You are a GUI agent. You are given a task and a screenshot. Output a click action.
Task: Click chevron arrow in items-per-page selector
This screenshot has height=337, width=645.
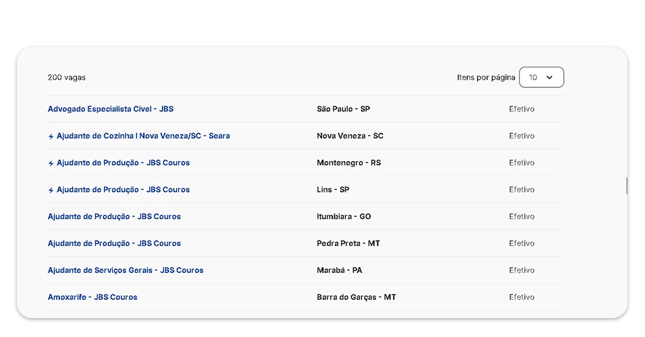point(549,77)
